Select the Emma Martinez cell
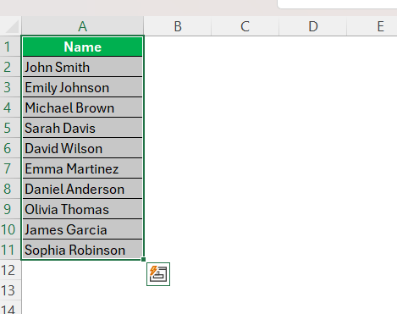397x314 pixels. (83, 168)
